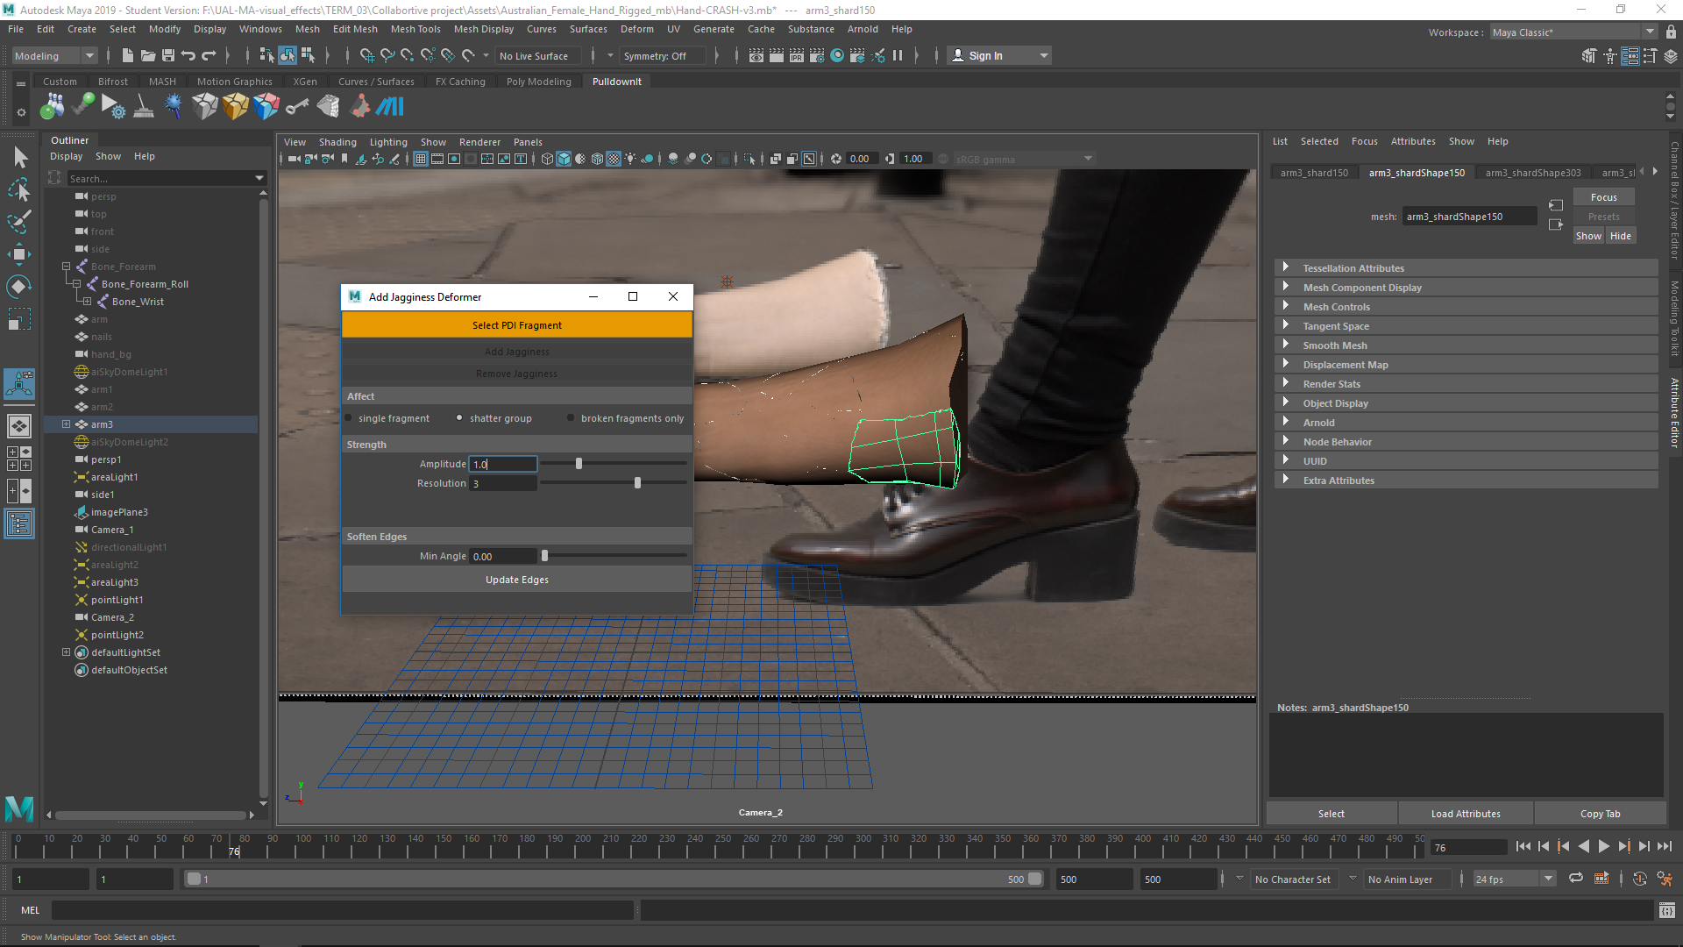Select the Move tool in toolbox

(19, 254)
